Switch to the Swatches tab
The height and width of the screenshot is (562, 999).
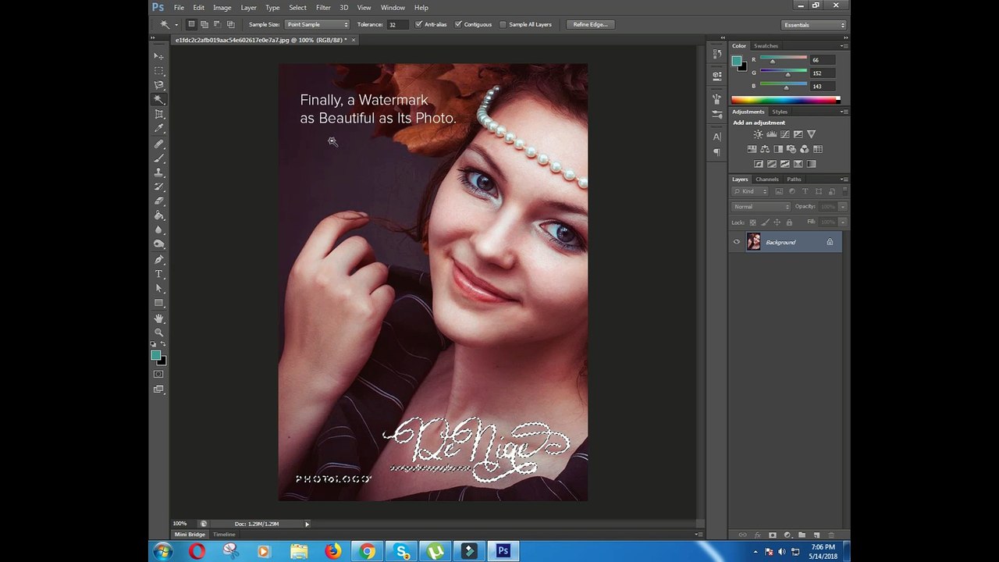766,46
